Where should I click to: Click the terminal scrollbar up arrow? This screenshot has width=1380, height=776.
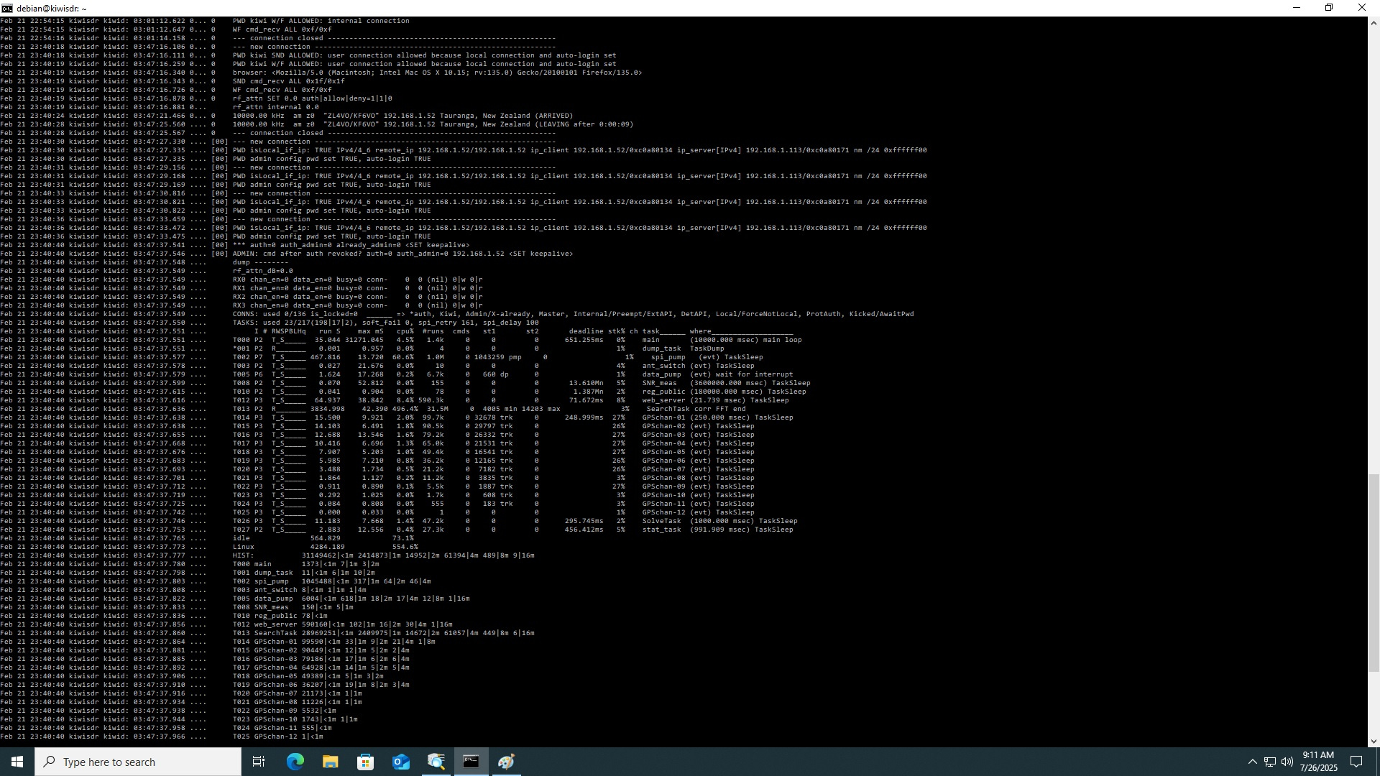1374,23
